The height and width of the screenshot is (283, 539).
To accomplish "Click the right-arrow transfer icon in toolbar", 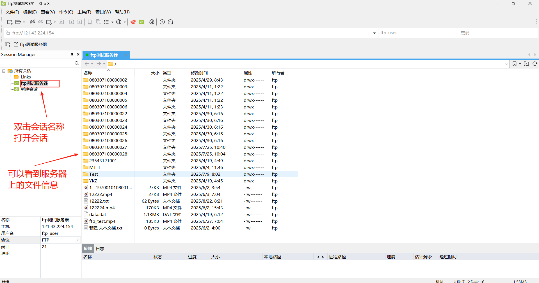I will (80, 22).
